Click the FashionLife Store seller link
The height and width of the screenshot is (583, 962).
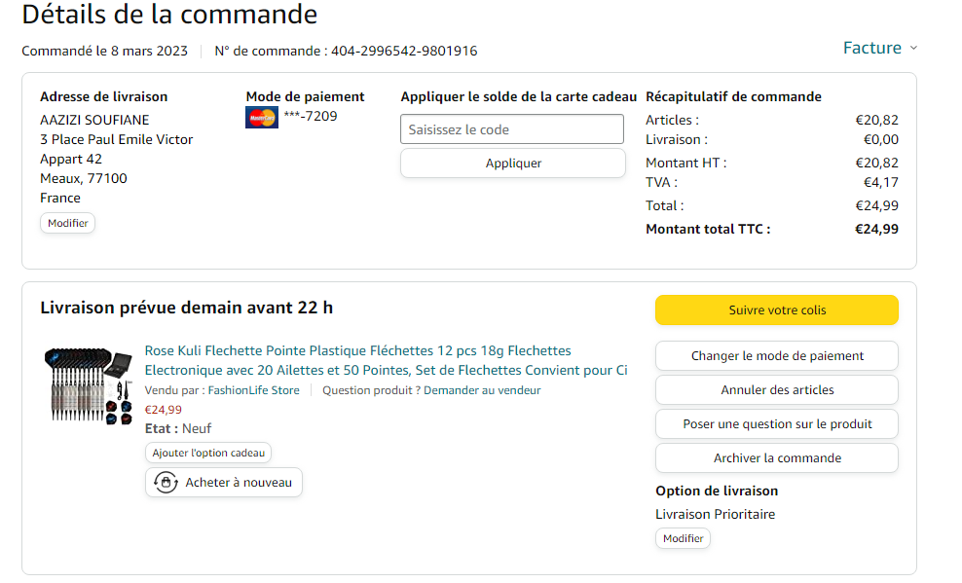(x=253, y=390)
